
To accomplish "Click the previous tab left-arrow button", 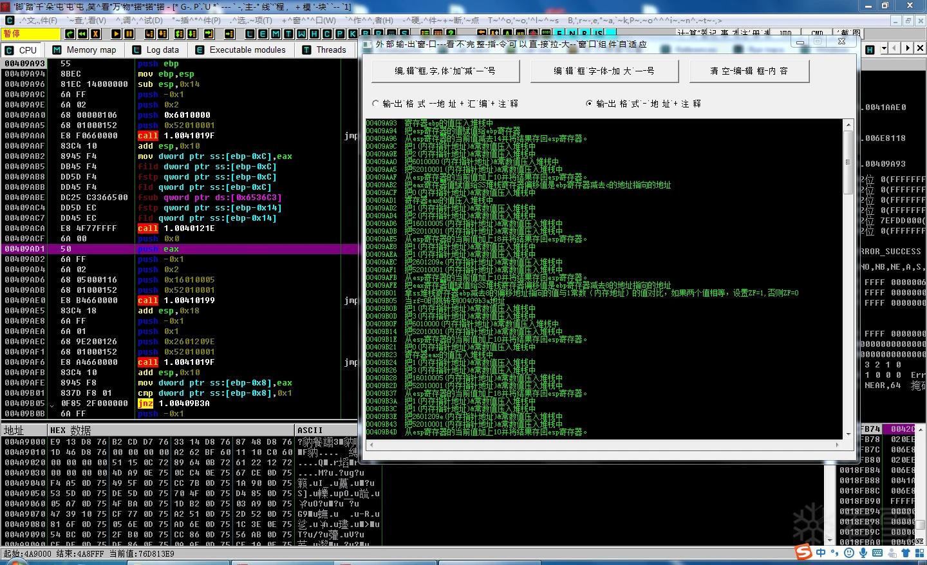I will [894, 49].
